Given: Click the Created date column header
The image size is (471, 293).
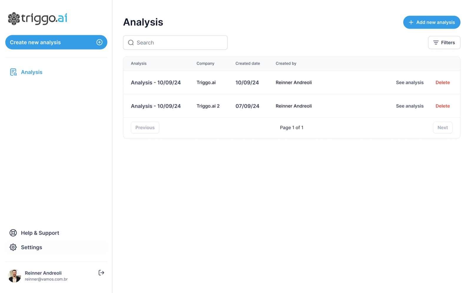Looking at the screenshot, I should pos(248,64).
